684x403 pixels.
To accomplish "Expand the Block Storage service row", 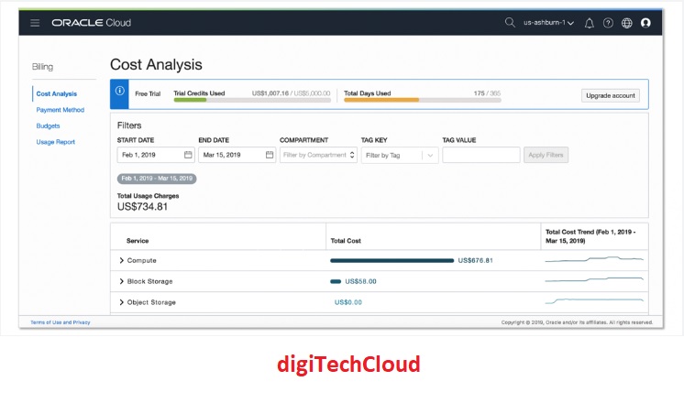I will tap(121, 281).
